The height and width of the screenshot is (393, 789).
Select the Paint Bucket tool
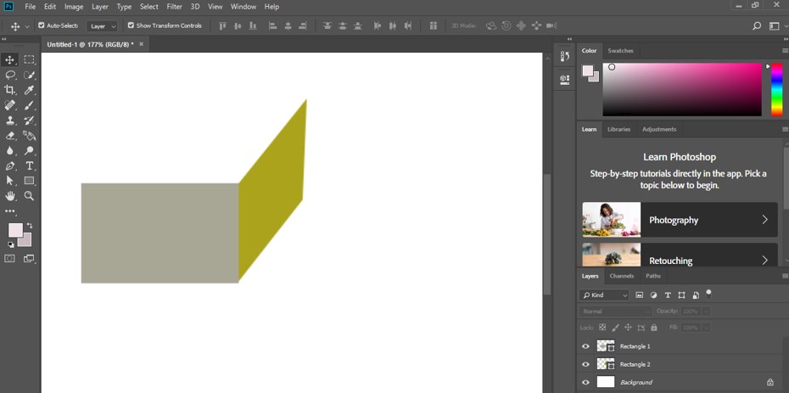[x=29, y=135]
